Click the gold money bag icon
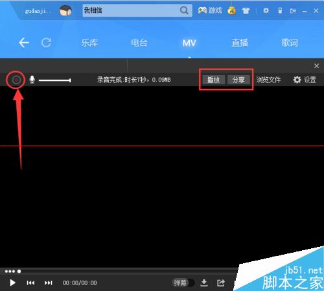 coord(231,10)
